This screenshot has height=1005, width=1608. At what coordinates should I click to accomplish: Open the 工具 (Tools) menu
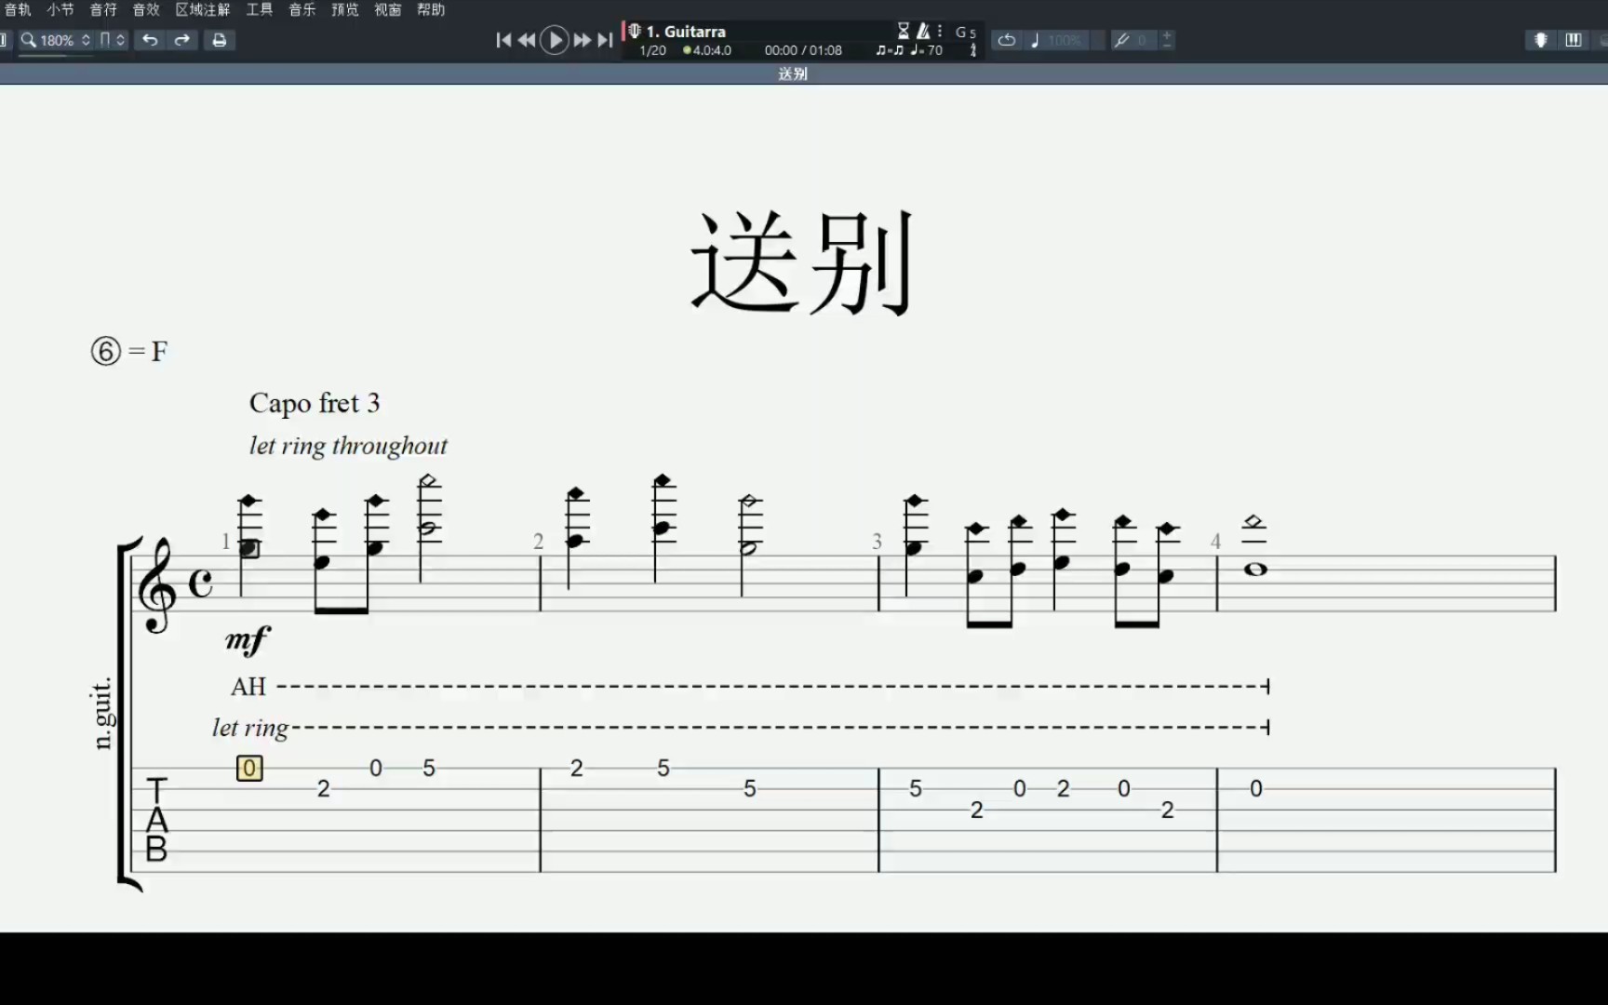(260, 9)
